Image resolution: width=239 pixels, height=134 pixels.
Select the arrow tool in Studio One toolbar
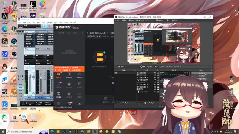[45, 27]
